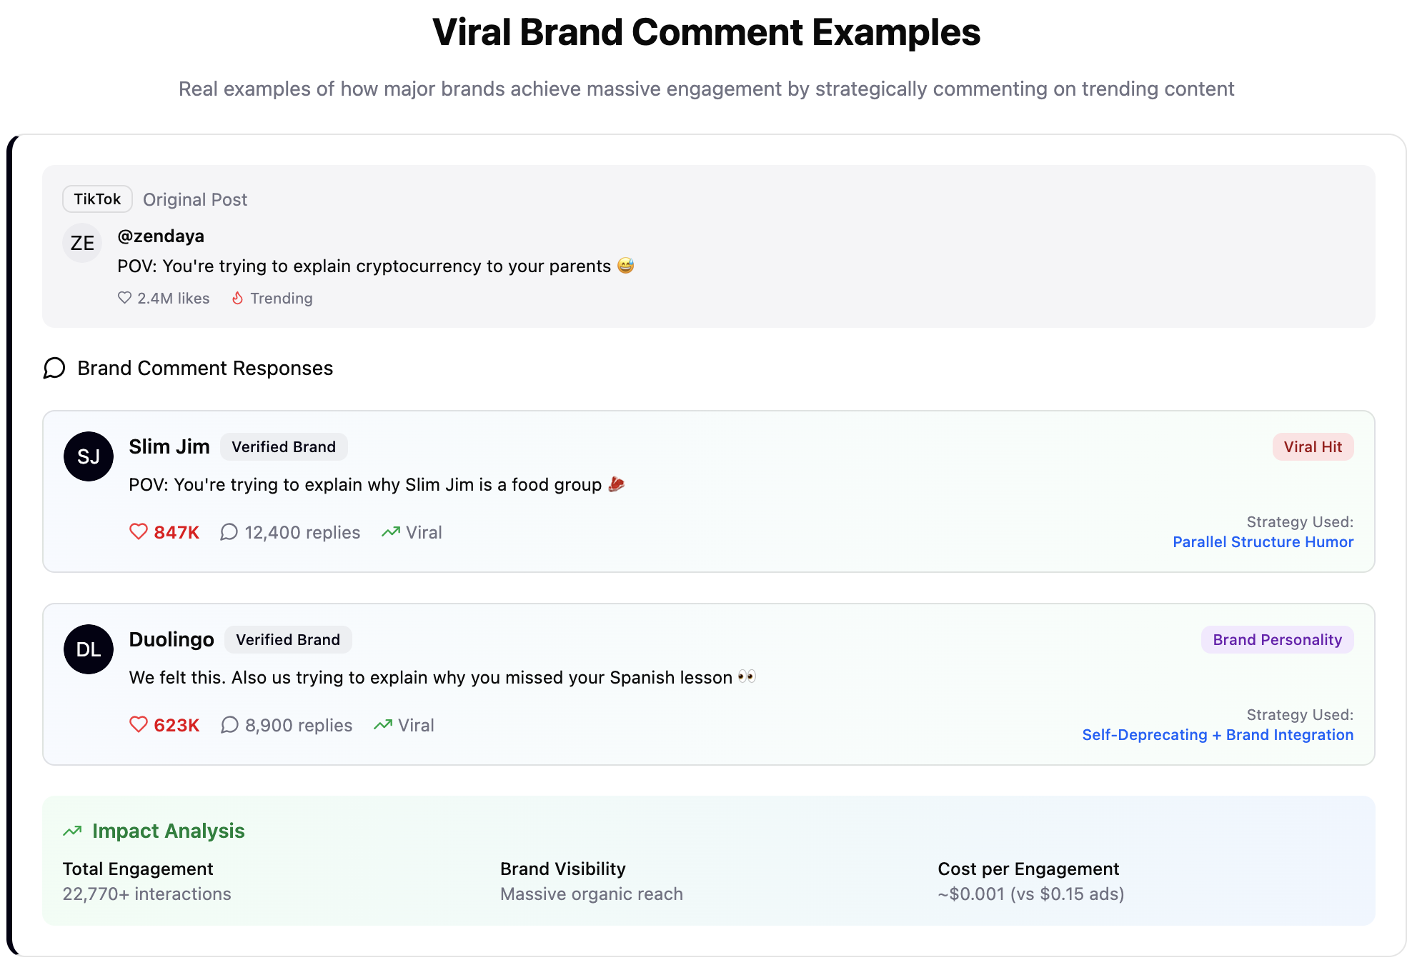Click the heart icon beside 847K
This screenshot has width=1412, height=960.
[138, 532]
